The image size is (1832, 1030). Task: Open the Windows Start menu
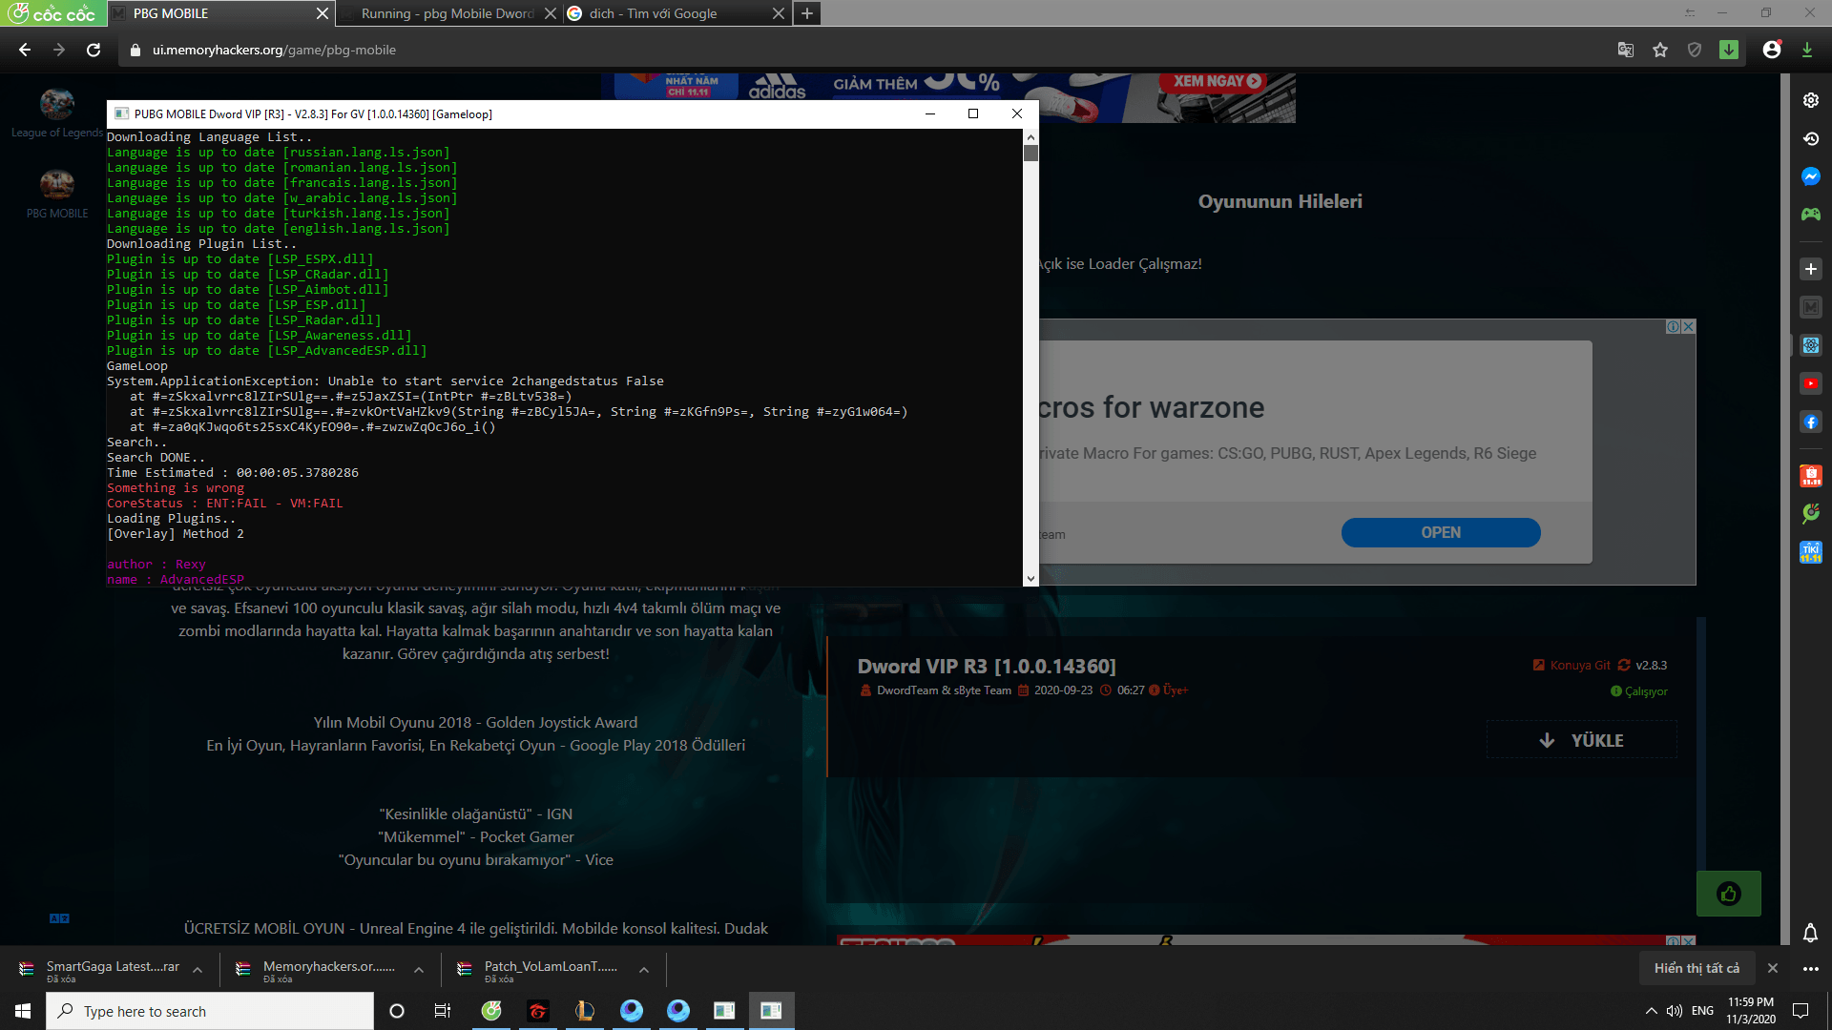click(23, 1011)
